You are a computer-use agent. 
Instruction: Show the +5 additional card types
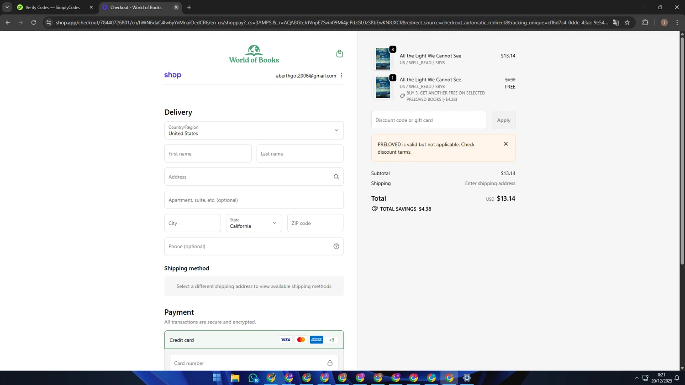[332, 340]
